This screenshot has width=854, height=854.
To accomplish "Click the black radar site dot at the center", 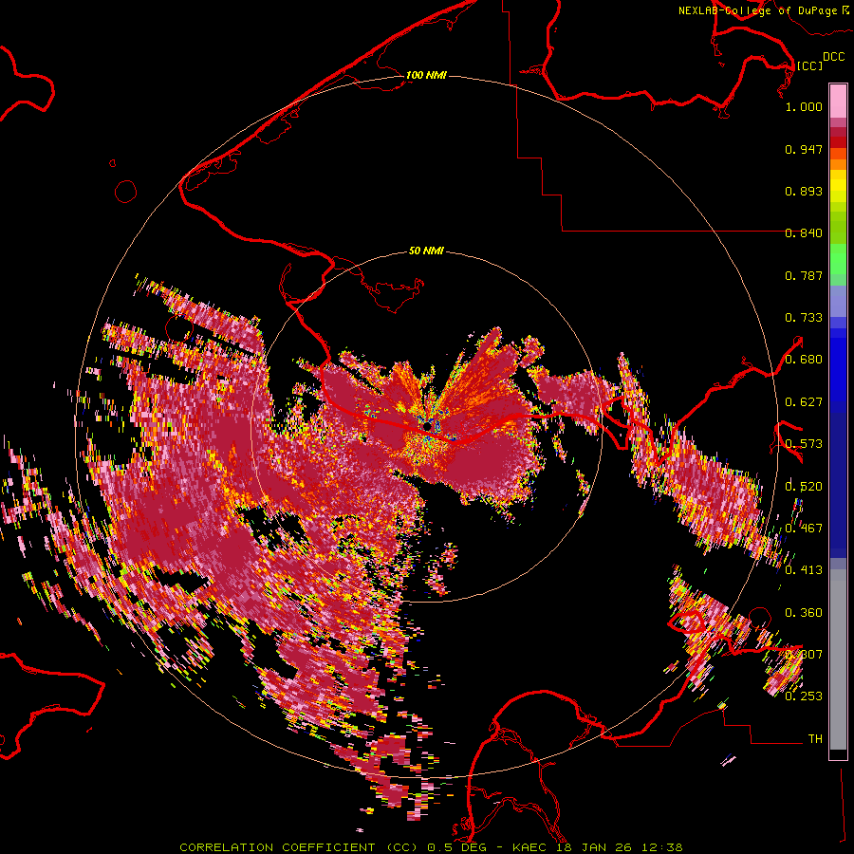I will tap(427, 425).
